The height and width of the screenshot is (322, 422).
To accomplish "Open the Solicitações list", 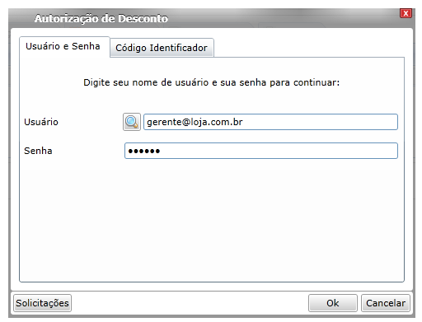I will click(x=42, y=303).
